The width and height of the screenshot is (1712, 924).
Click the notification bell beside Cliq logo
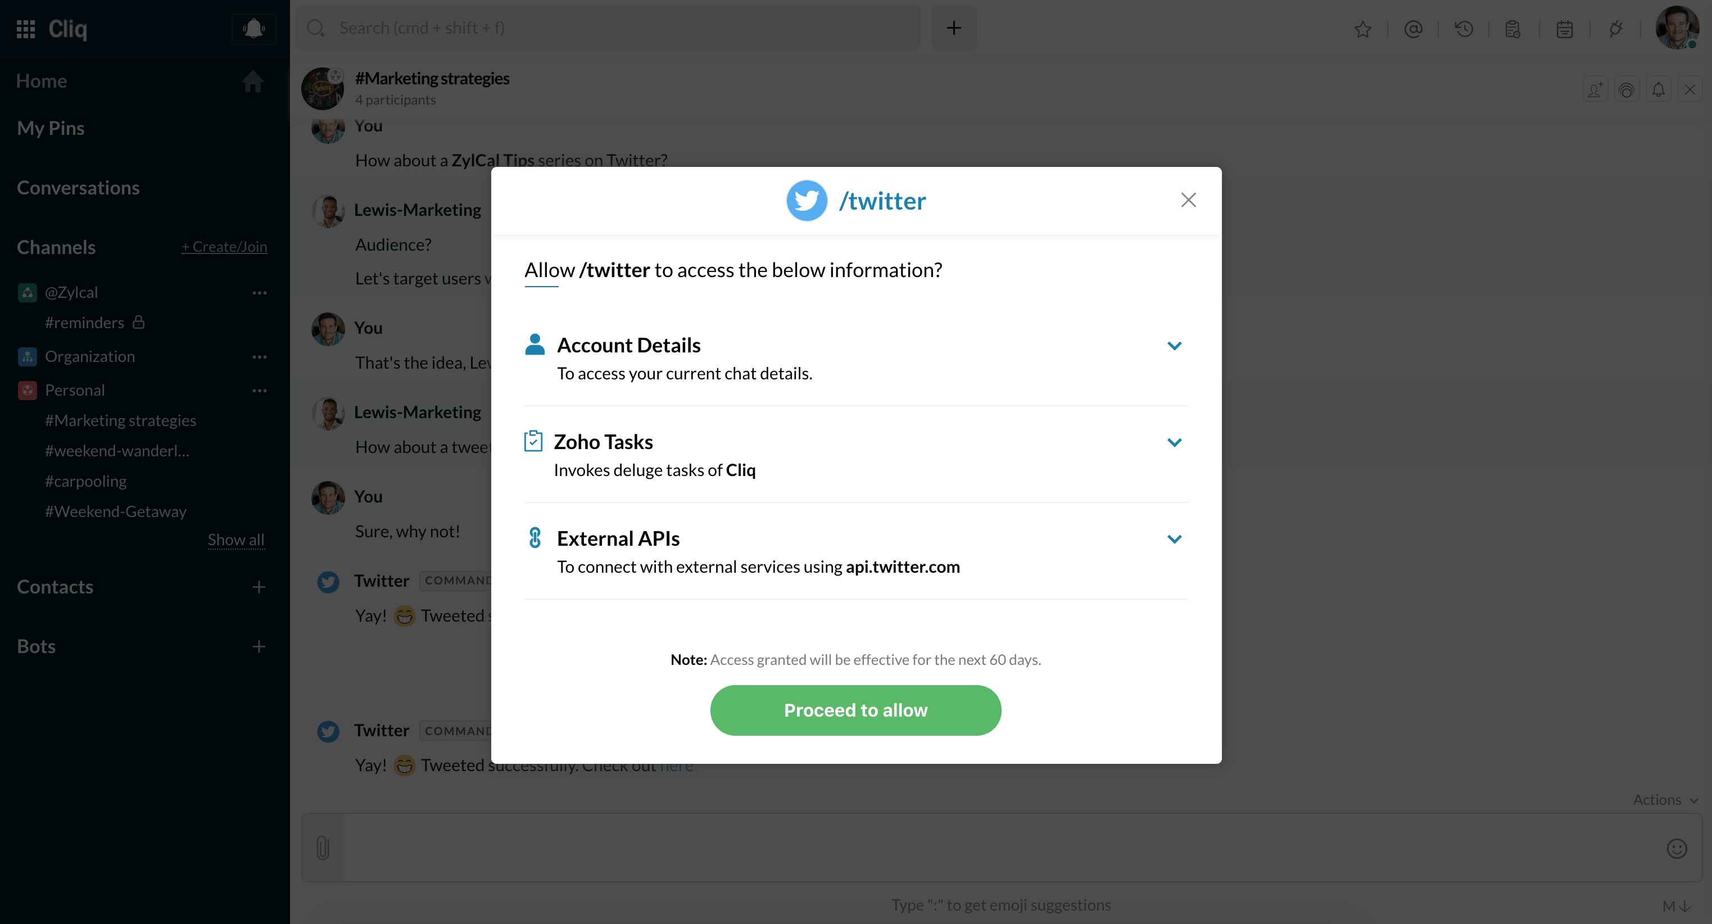253,29
